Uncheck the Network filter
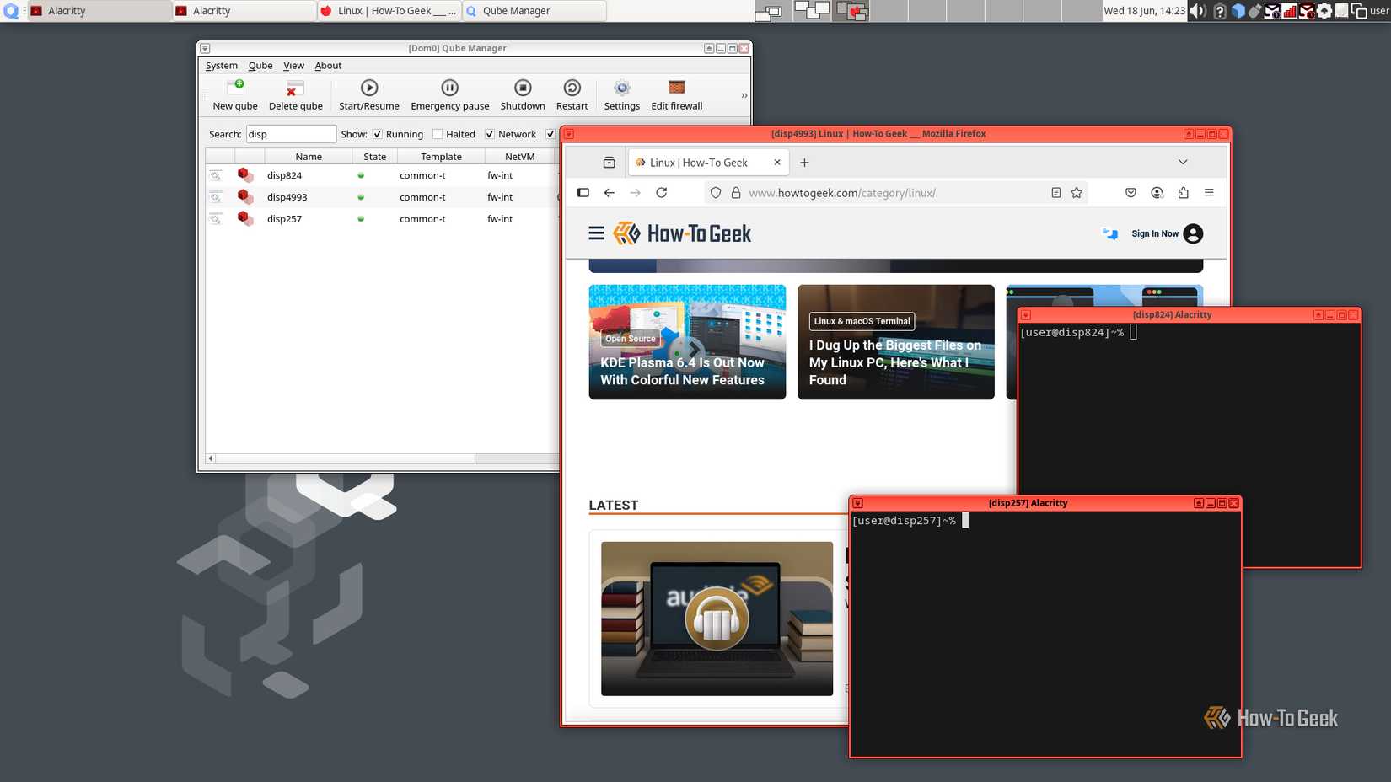The image size is (1391, 782). coord(489,133)
